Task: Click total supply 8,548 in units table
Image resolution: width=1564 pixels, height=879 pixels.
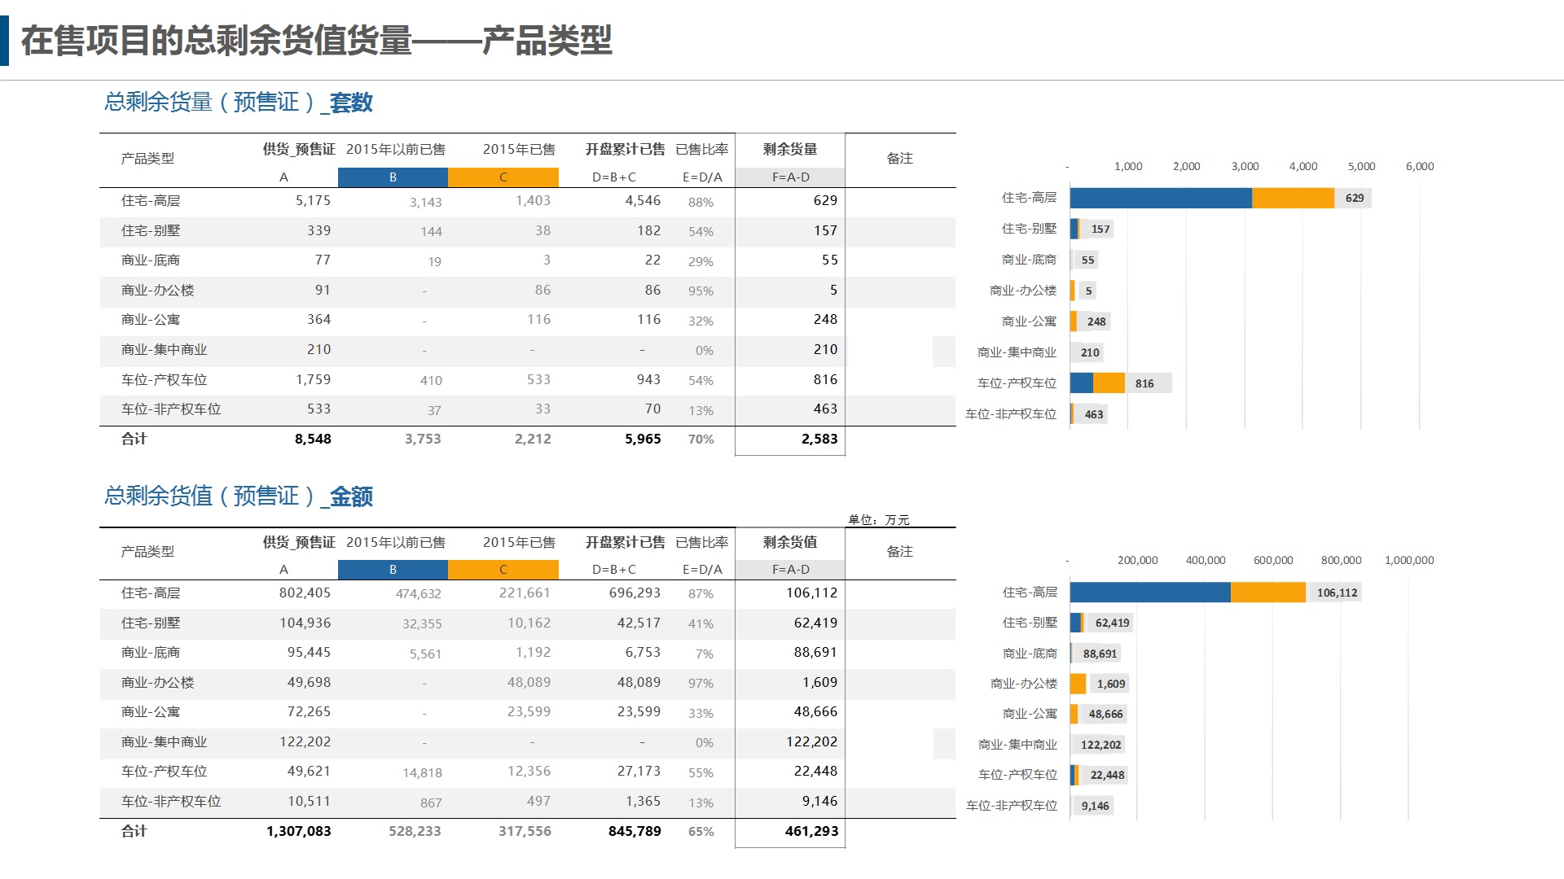Action: 313,439
